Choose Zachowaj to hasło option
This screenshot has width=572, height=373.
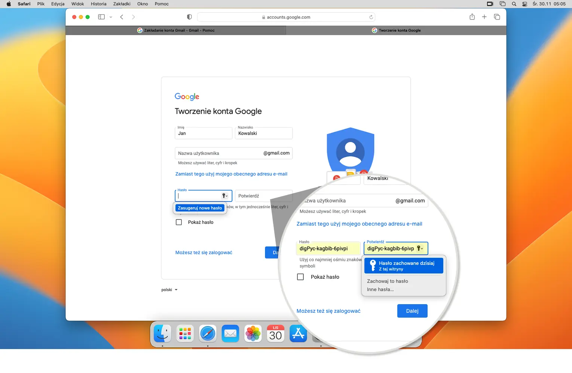pyautogui.click(x=388, y=281)
